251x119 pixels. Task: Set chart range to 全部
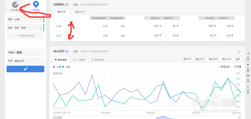click(237, 59)
